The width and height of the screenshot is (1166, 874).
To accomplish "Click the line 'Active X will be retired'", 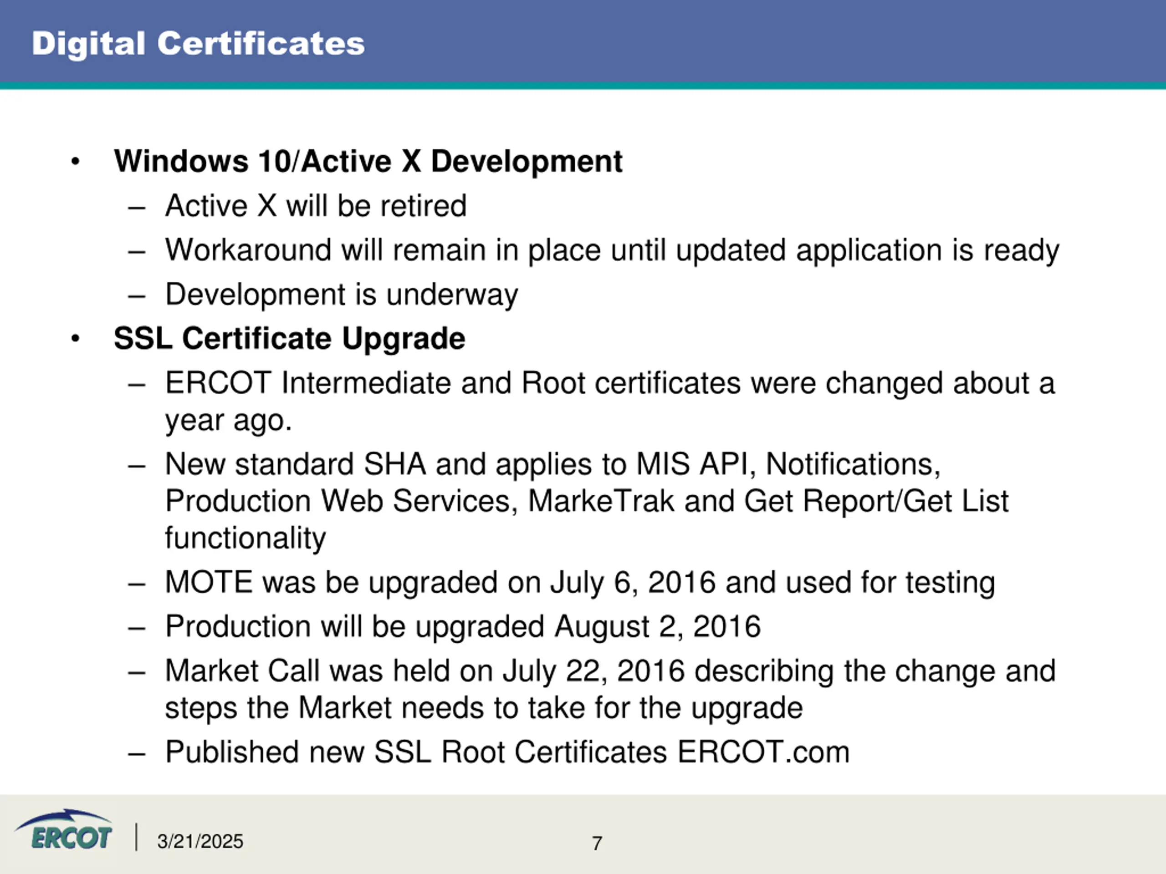I will (316, 205).
